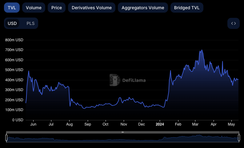Click the May x-axis label
The image size is (244, 148).
tap(231, 124)
